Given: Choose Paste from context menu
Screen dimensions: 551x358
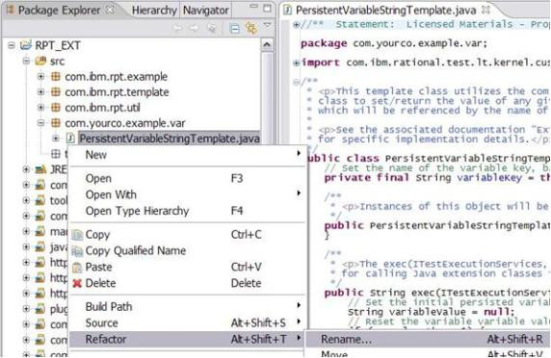Looking at the screenshot, I should [x=188, y=268].
